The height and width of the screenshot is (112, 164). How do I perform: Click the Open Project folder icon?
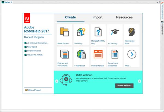[26, 90]
